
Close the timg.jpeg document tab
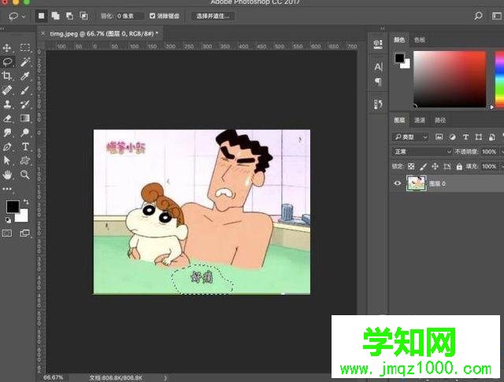43,33
